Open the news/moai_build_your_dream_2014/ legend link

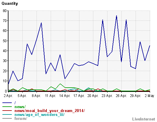[50, 111]
